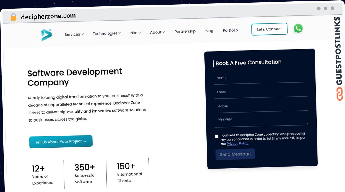Viewport: 345px width, 192px height.
Task: Click the 350+ Successful Software stat
Action: (85, 173)
